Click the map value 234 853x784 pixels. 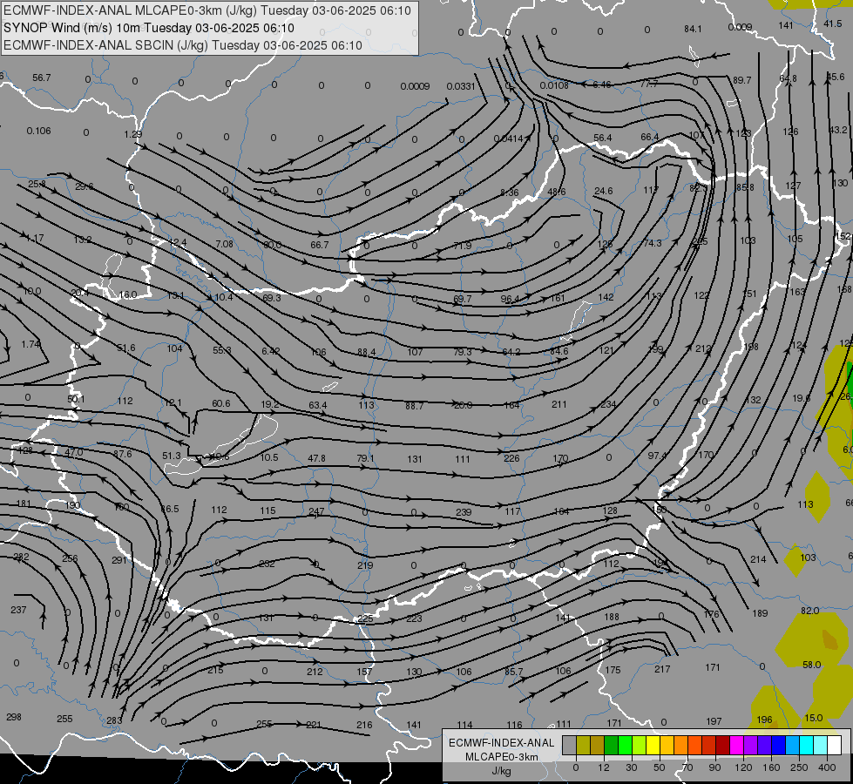pos(608,403)
